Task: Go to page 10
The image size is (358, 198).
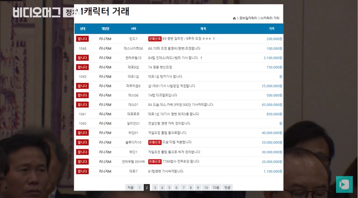Action: 206,188
